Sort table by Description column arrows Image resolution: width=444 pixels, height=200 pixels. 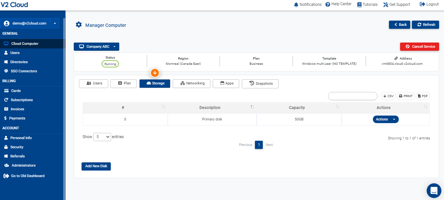pyautogui.click(x=252, y=107)
